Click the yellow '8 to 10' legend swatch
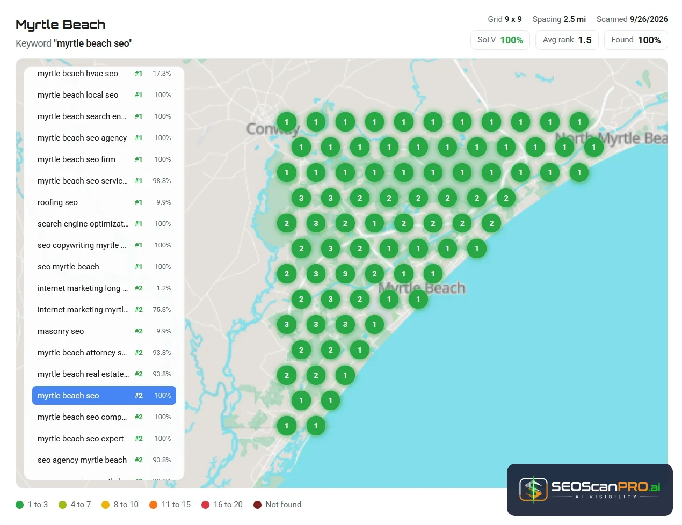Viewport: 682px width, 525px height. click(x=105, y=505)
